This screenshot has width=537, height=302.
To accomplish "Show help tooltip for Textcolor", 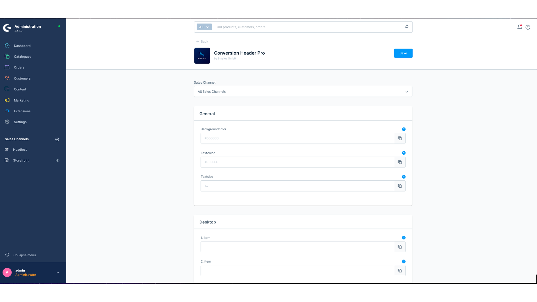I will point(404,153).
